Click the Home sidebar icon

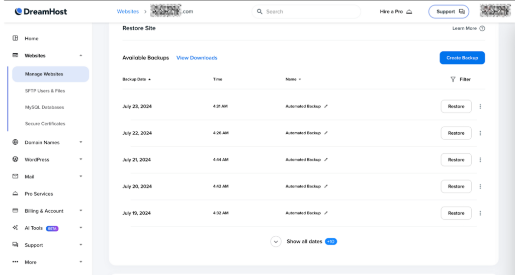coord(16,38)
